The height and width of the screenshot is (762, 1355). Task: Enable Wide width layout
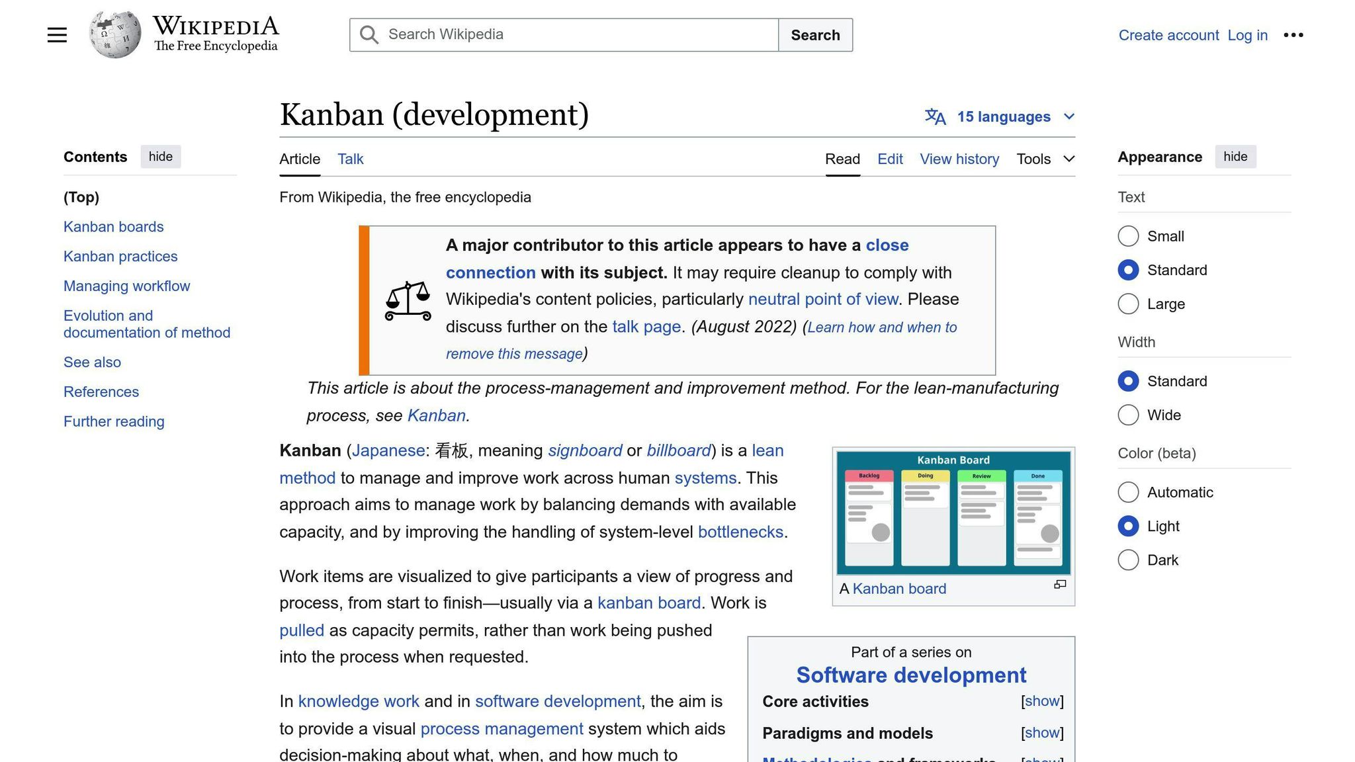(1128, 415)
